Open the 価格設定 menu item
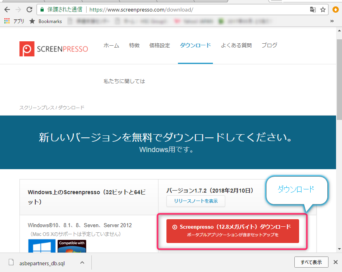This screenshot has height=272, width=342. point(159,45)
